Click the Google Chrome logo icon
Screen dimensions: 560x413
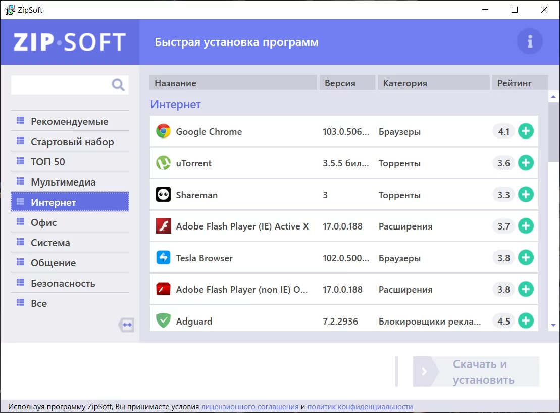coord(163,131)
